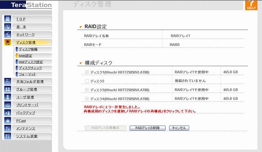This screenshot has width=262, height=152.
Task: Open the orange HELP icon
Action: coord(251,5)
